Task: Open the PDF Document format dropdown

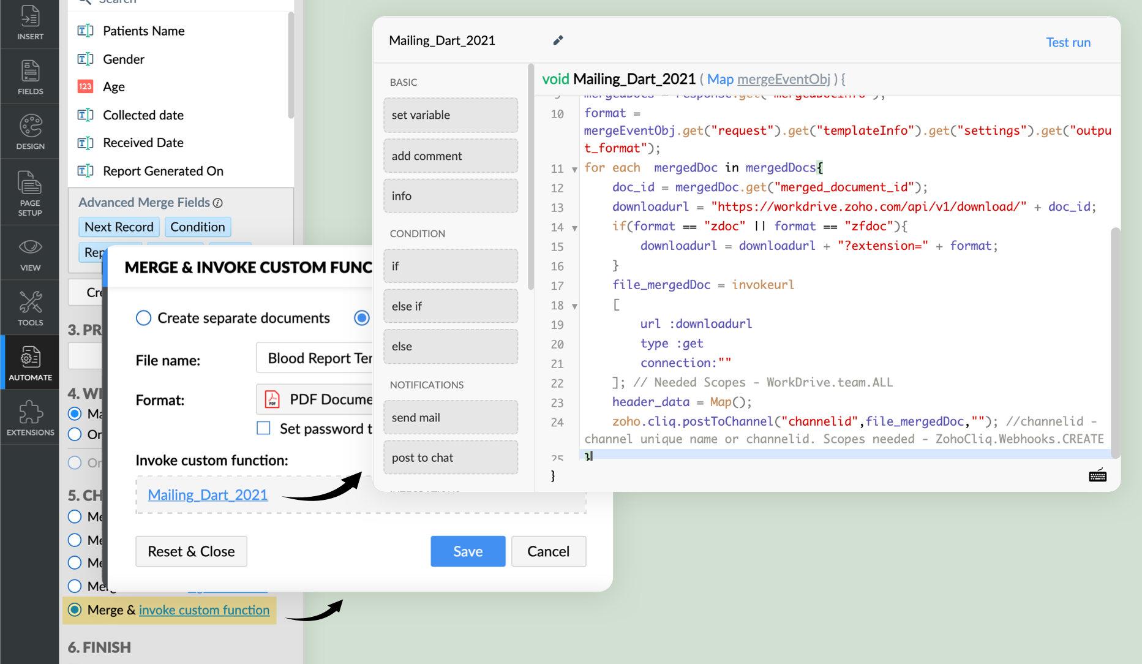Action: 315,399
